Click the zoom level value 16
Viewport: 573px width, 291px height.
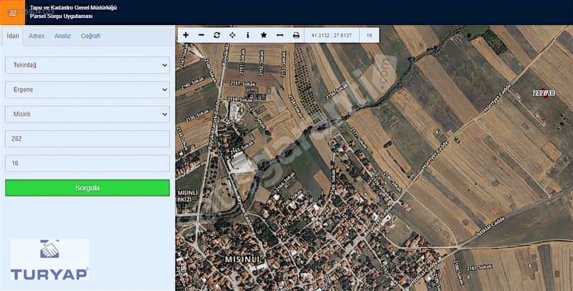[369, 35]
